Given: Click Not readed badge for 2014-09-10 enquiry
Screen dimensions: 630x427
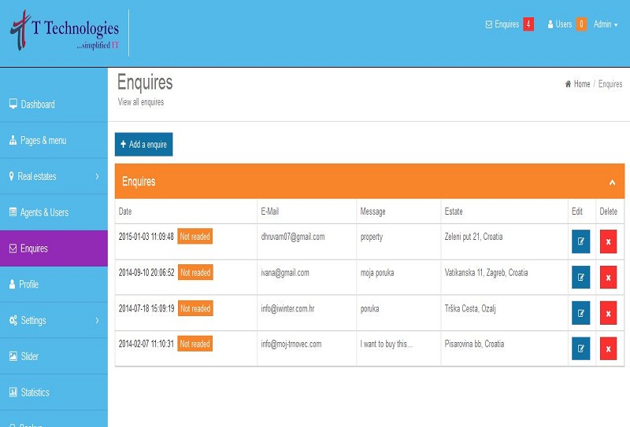Looking at the screenshot, I should pos(195,273).
